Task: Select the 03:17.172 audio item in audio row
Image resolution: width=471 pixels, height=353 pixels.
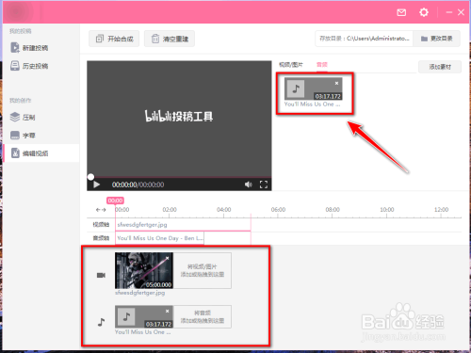Action: point(144,316)
